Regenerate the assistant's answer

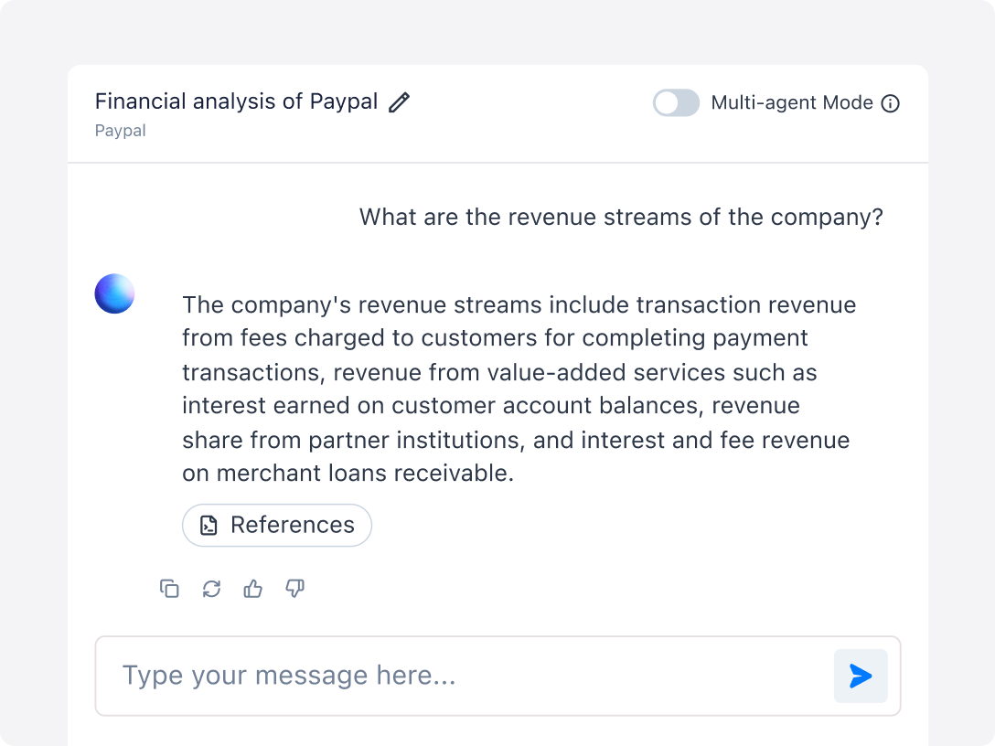[x=211, y=589]
